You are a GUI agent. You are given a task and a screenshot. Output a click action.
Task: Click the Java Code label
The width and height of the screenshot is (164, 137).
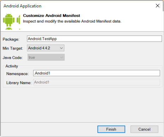point(13,58)
